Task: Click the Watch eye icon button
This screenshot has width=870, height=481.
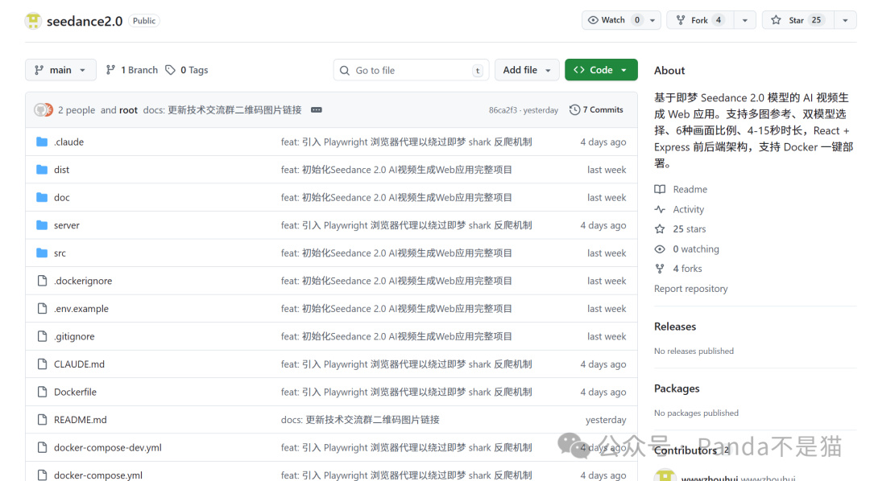Action: [613, 20]
